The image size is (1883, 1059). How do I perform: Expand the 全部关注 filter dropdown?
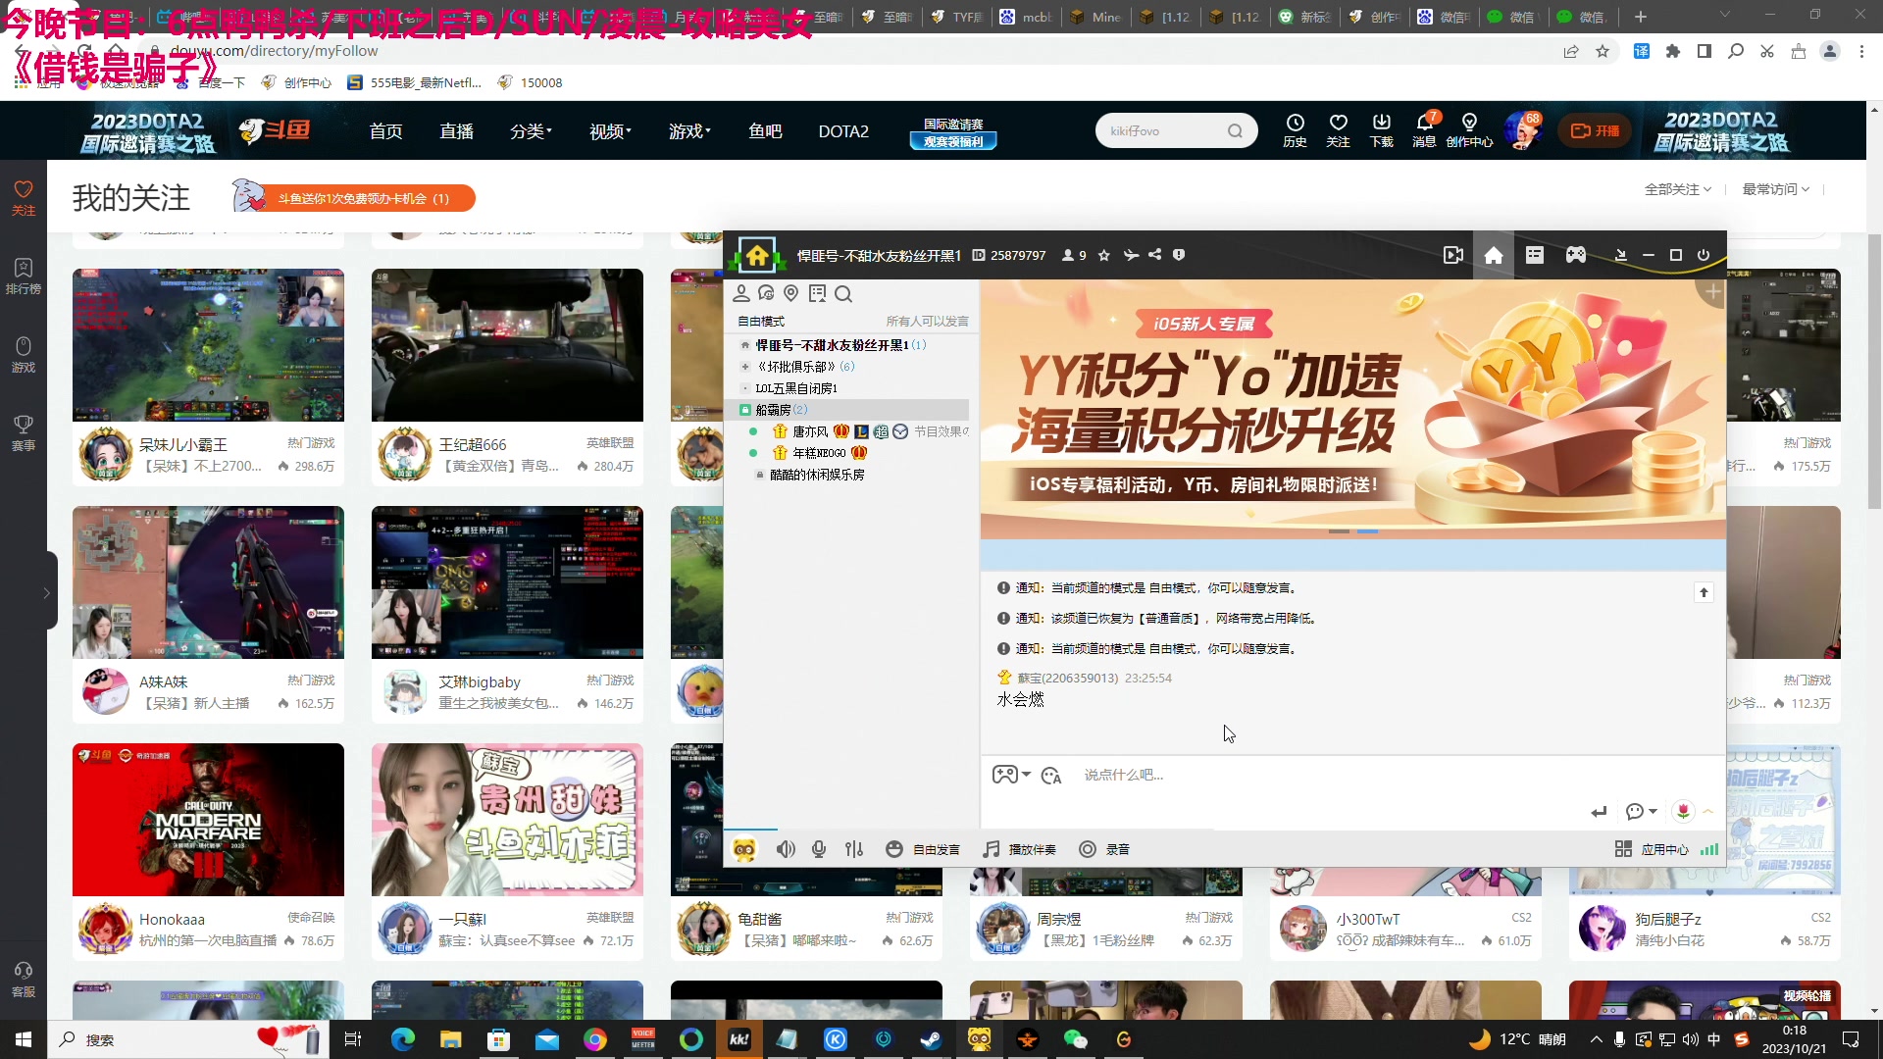tap(1677, 189)
